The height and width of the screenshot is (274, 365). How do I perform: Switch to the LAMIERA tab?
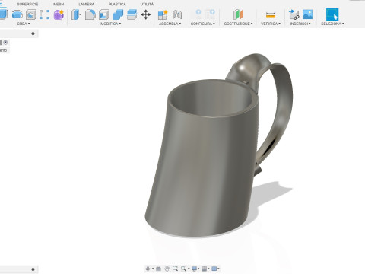pos(87,4)
